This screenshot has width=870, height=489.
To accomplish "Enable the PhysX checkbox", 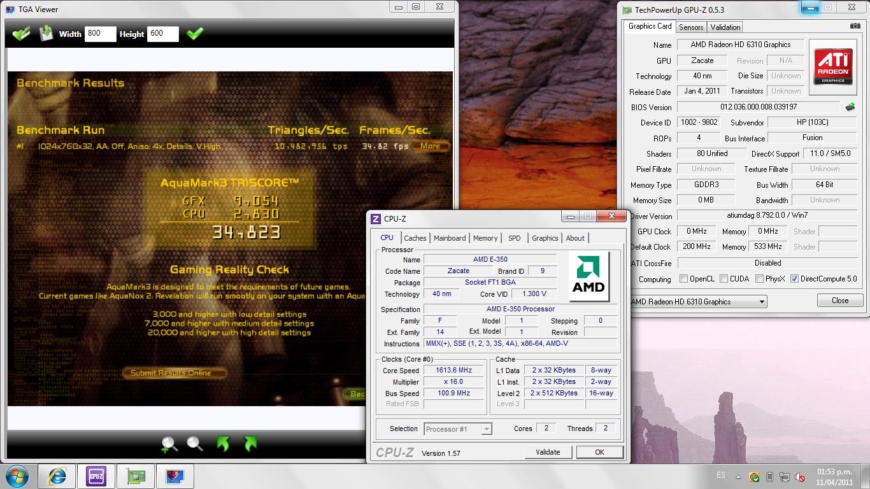I will [759, 279].
